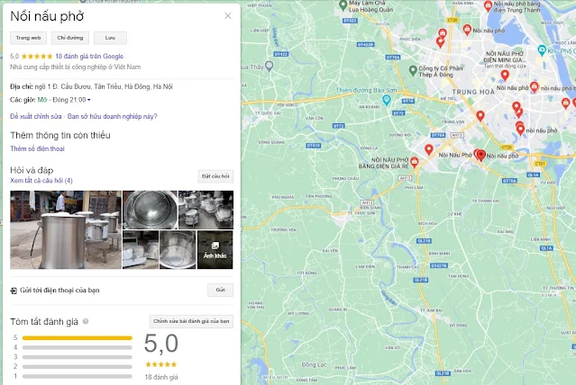Image resolution: width=576 pixels, height=385 pixels.
Task: Open the Trang web button
Action: tap(28, 38)
